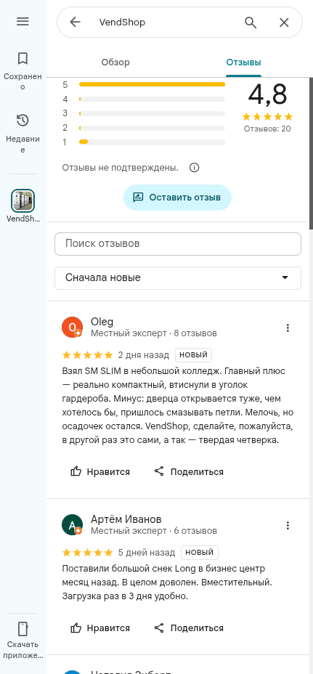Viewport: 313px width, 674px height.
Task: Click the 5 дней назад timestamp
Action: pyautogui.click(x=147, y=553)
